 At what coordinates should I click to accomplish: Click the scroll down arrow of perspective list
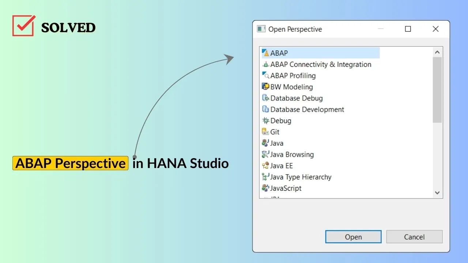[x=437, y=193]
